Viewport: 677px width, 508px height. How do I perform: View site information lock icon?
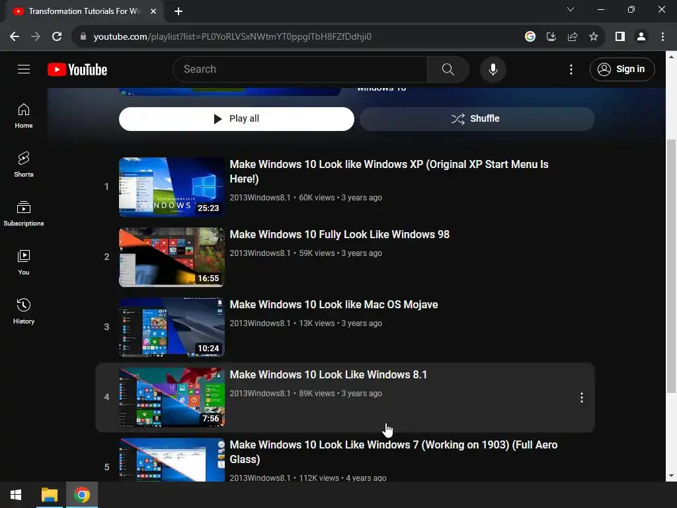click(83, 37)
